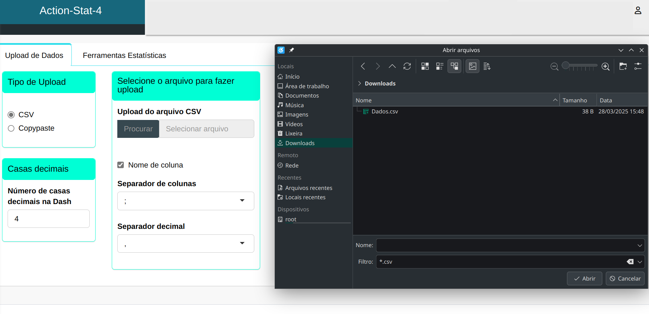Uncheck the Nome de coluna checkbox
This screenshot has height=314, width=649.
[x=121, y=165]
